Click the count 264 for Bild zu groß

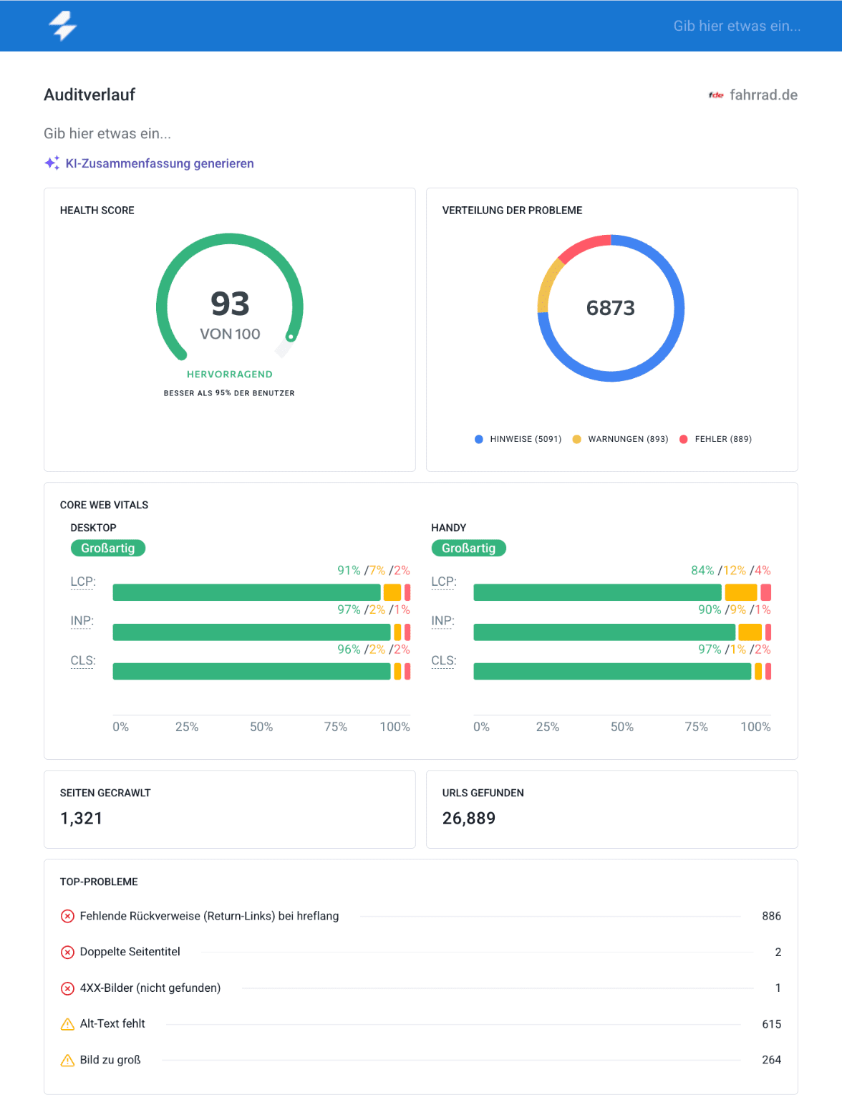click(772, 1060)
